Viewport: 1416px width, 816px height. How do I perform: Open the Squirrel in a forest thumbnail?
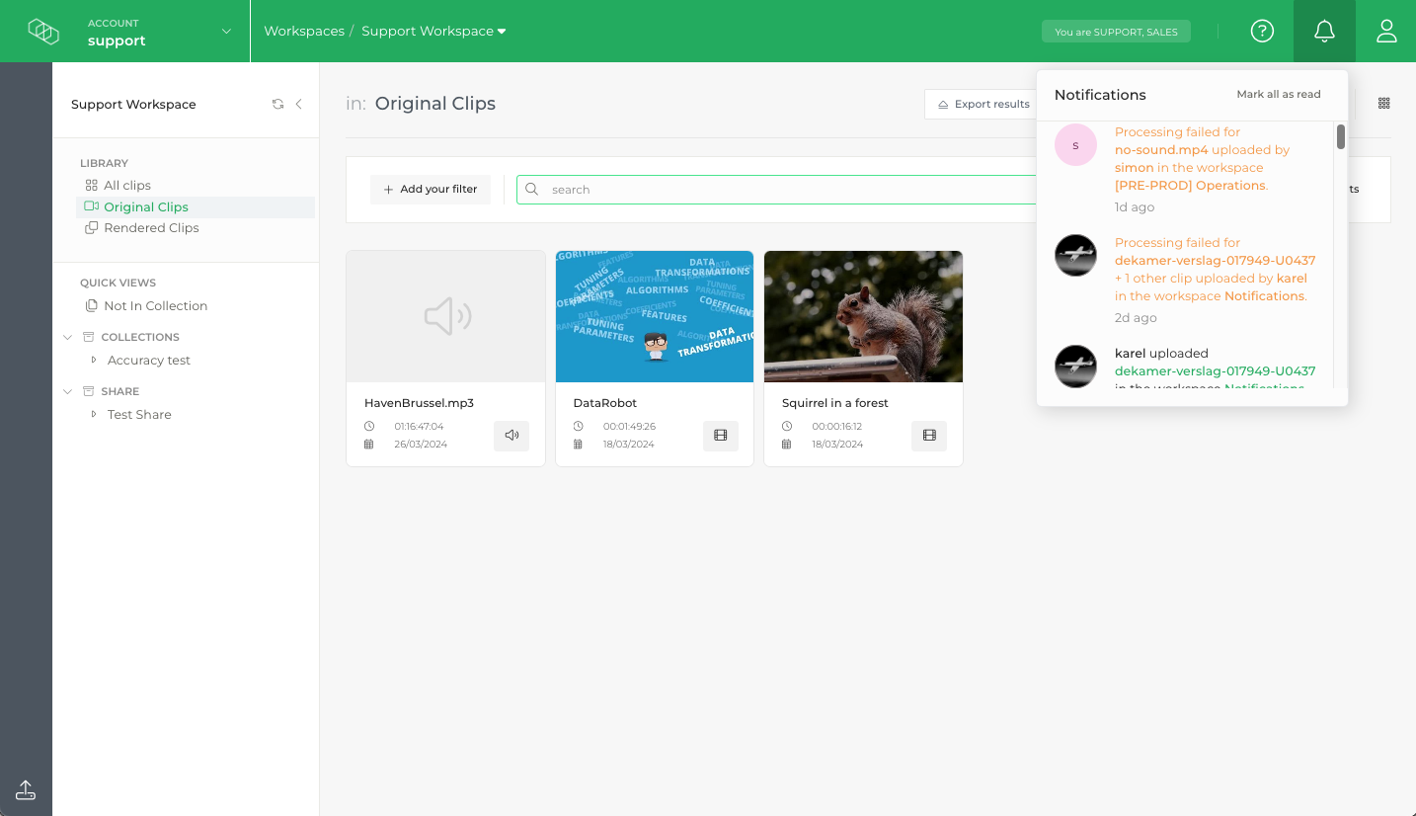pos(862,316)
